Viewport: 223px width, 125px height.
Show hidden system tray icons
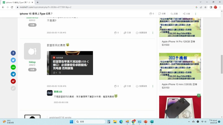[x=189, y=122]
